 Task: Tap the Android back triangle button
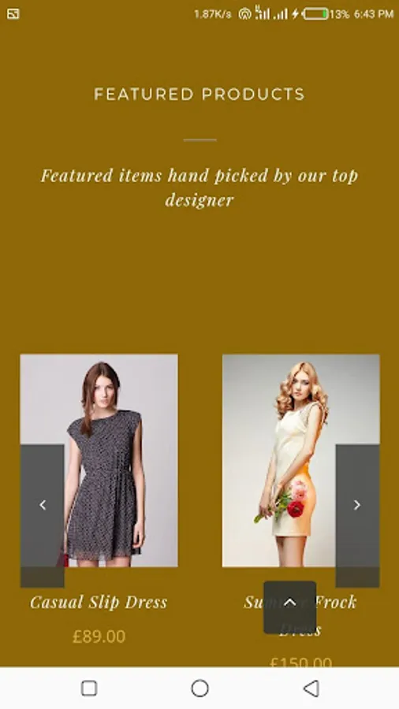[x=311, y=689]
